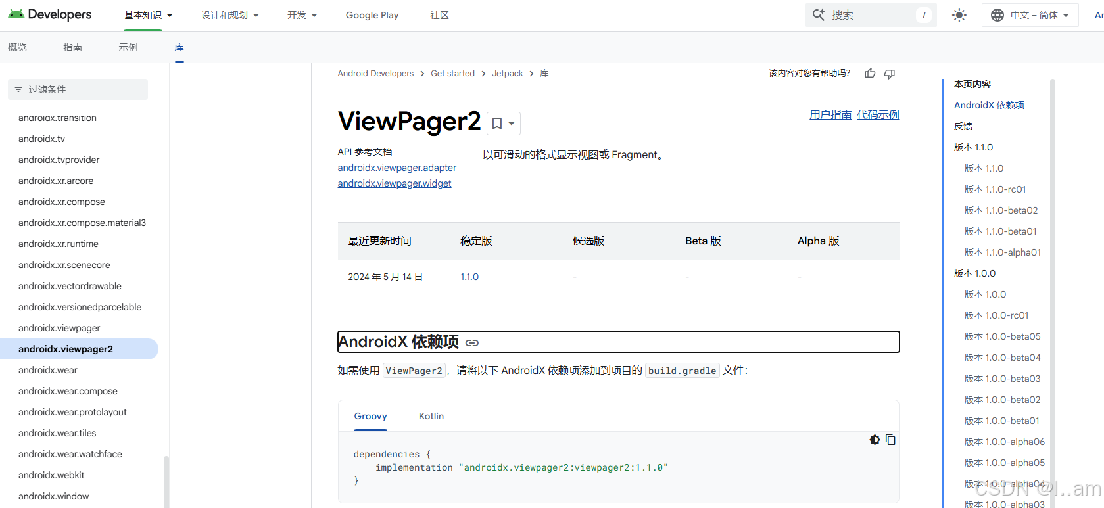Screen dimensions: 1104x508
Task: Click the 库 breadcrumb
Action: (544, 73)
